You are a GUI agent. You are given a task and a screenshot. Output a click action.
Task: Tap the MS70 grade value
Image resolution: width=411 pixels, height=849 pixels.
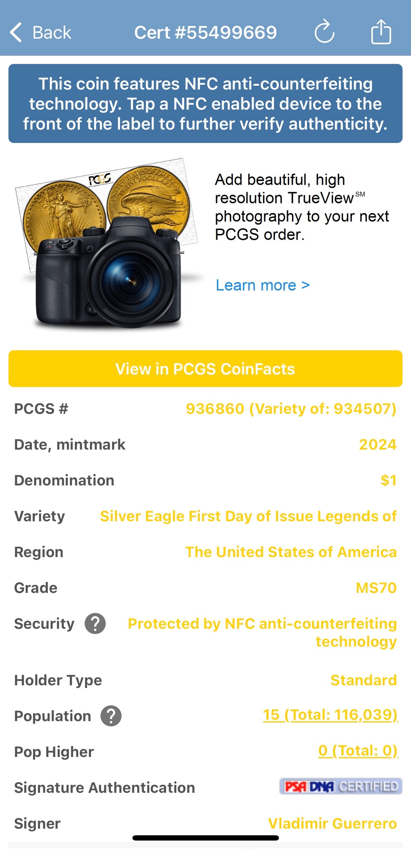coord(376,588)
